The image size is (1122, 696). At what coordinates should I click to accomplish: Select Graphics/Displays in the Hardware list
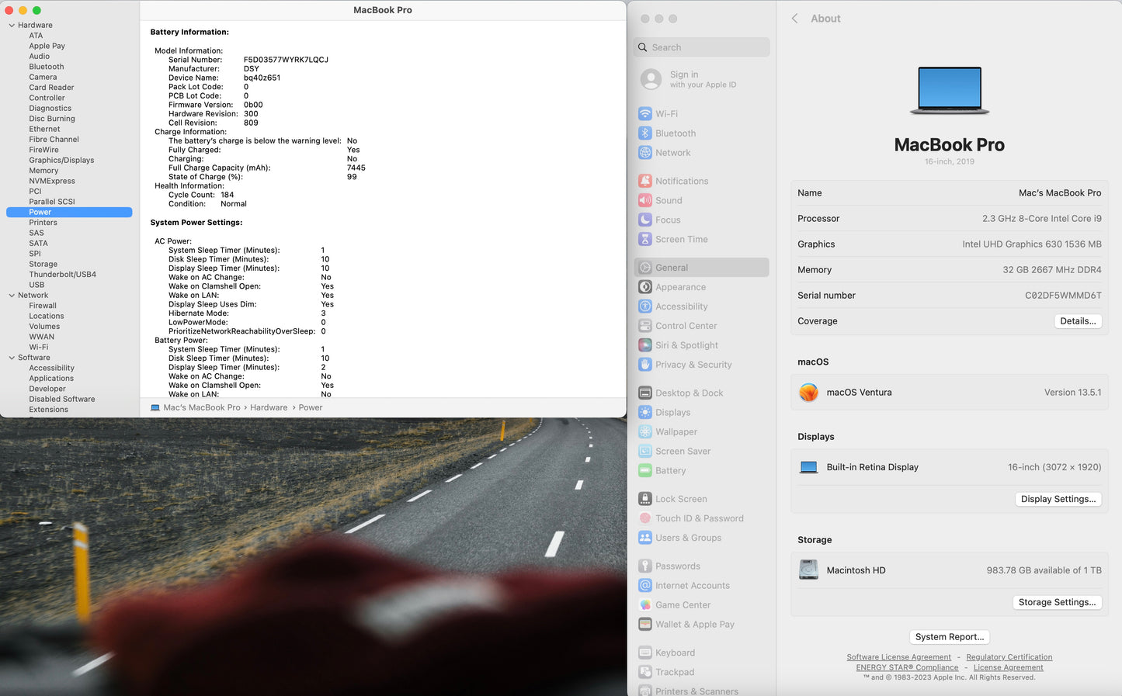61,161
